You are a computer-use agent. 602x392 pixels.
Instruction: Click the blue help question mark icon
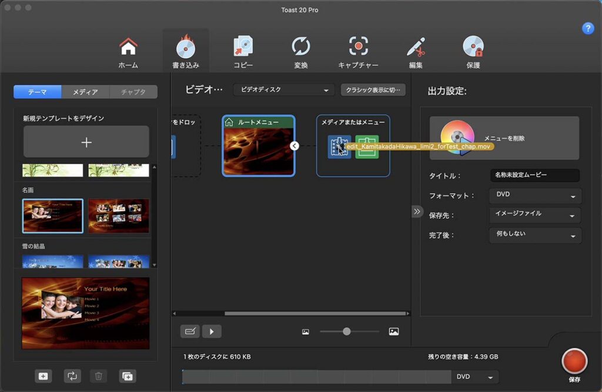[587, 28]
